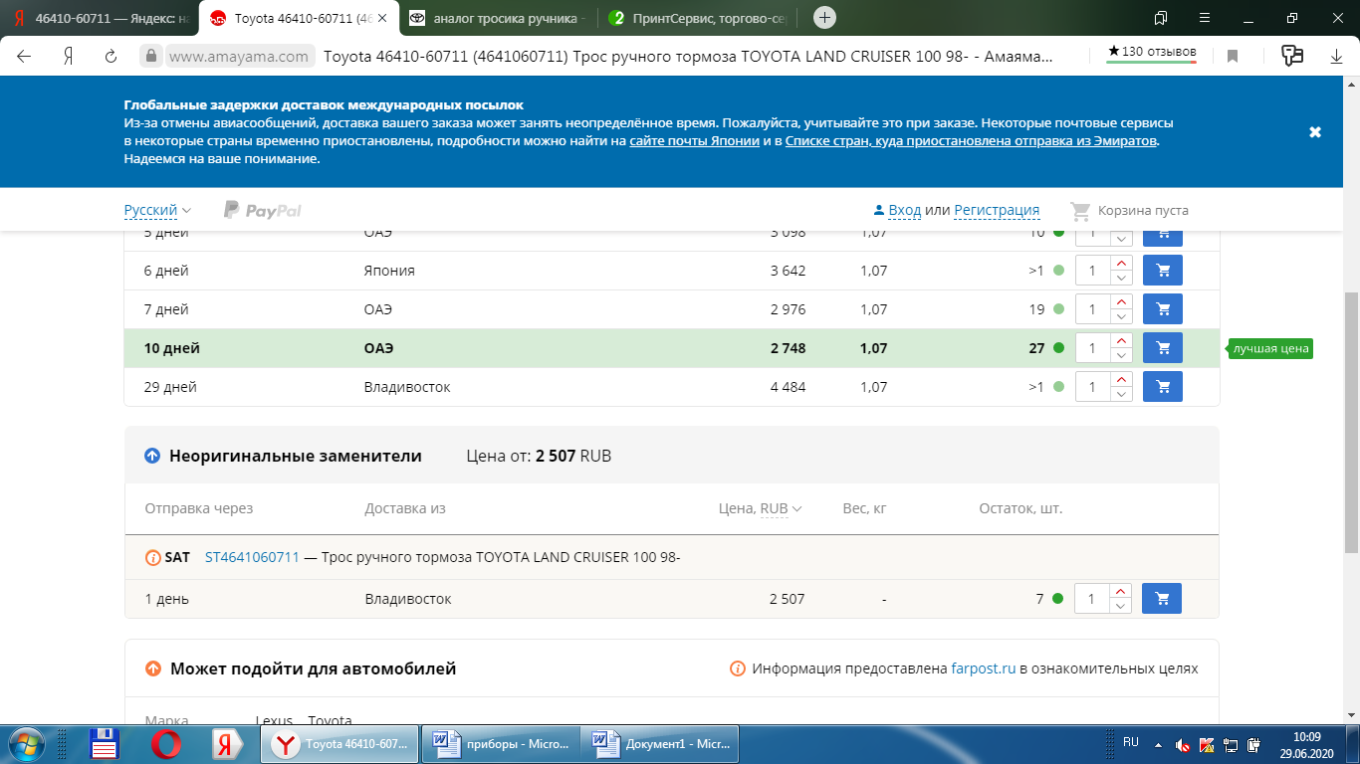Screen dimensions: 1360x764
Task: Increase quantity for SAT Владивосток row
Action: pyautogui.click(x=1121, y=592)
